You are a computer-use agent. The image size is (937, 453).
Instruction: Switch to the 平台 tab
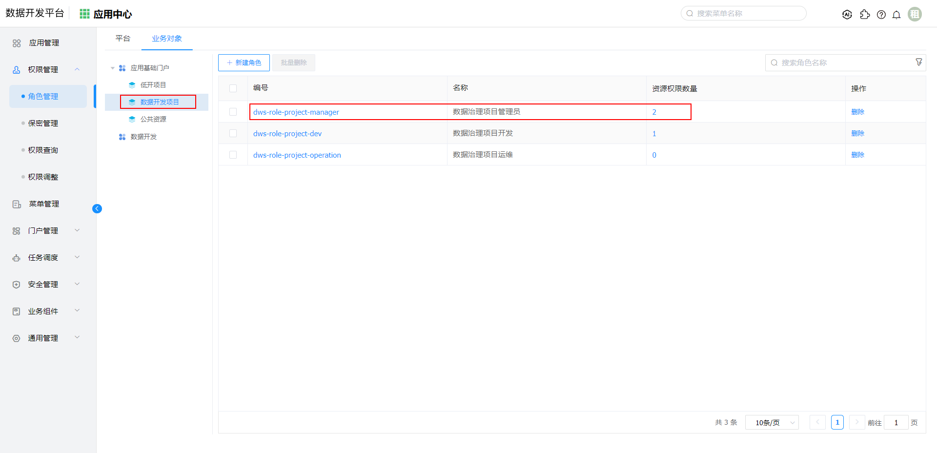[123, 39]
